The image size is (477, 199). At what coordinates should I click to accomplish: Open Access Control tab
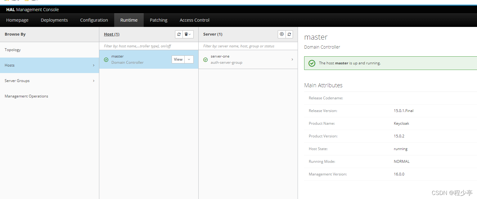tap(195, 20)
